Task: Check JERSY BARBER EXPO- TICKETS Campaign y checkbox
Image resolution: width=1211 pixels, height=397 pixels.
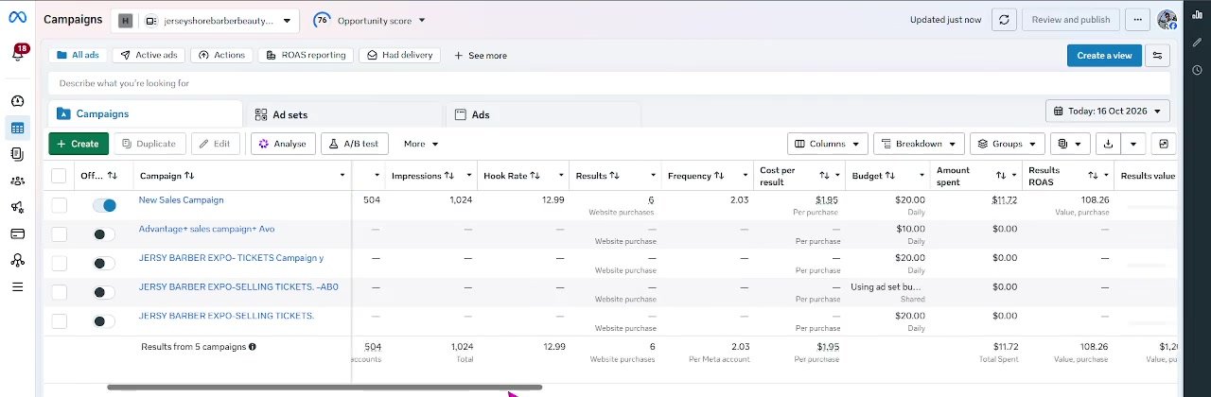Action: (59, 263)
